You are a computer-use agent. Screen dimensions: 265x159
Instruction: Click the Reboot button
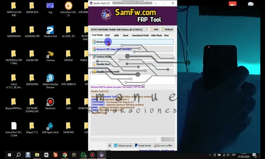(x=167, y=29)
